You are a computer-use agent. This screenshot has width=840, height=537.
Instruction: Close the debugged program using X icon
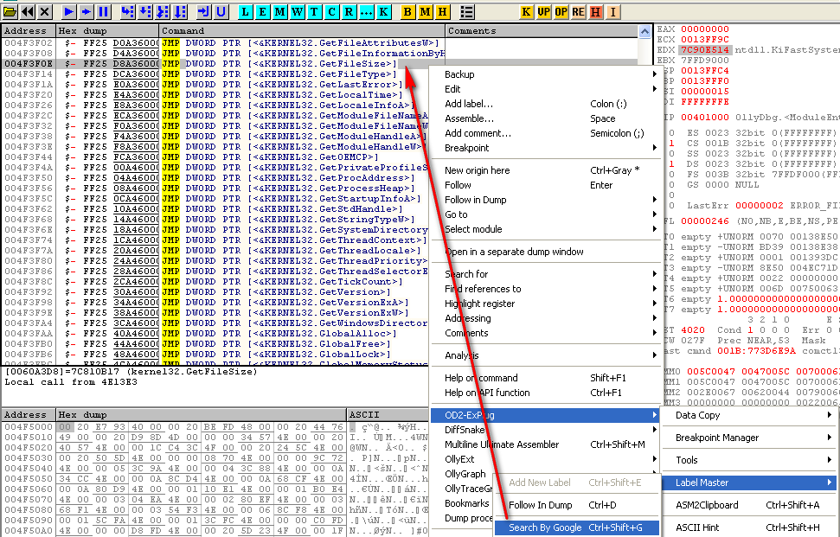[x=45, y=11]
